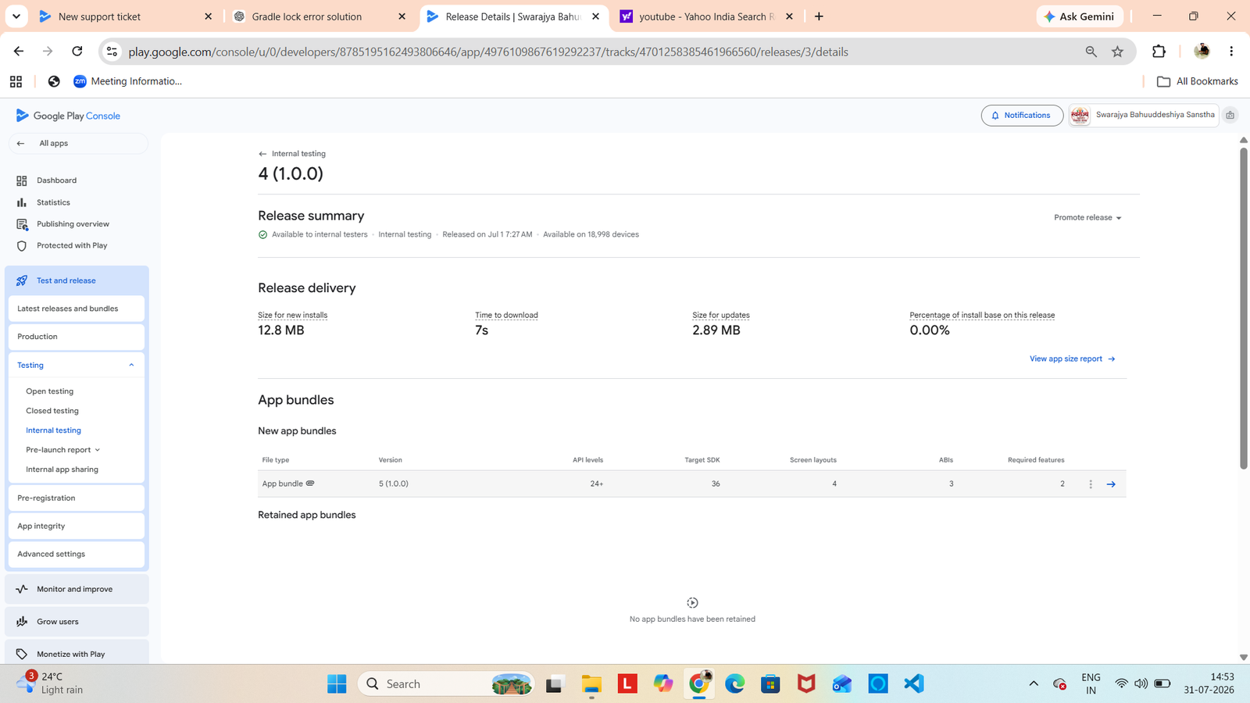
Task: Click the page vertical scrollbar
Action: coord(1243,309)
